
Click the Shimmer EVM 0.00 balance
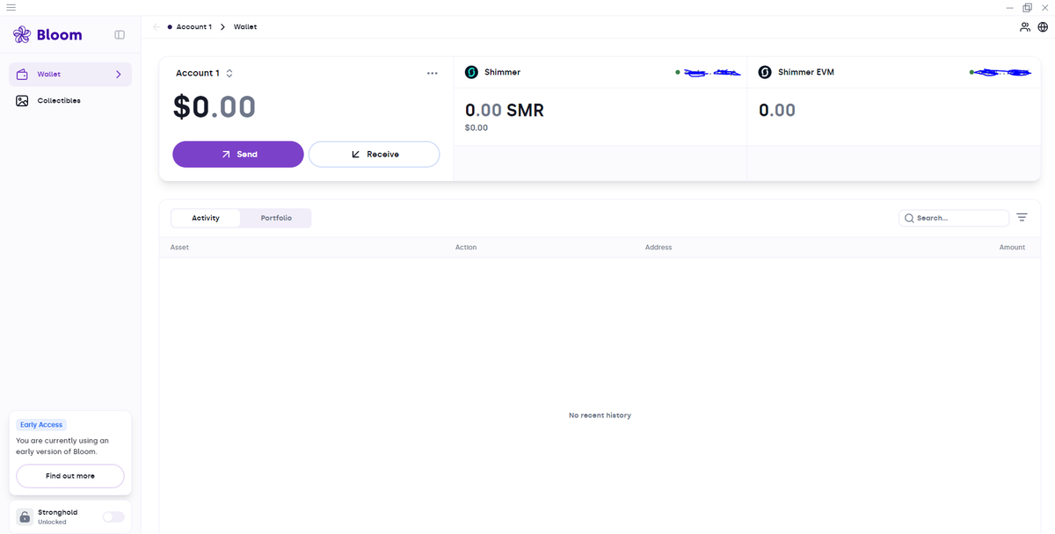[777, 111]
